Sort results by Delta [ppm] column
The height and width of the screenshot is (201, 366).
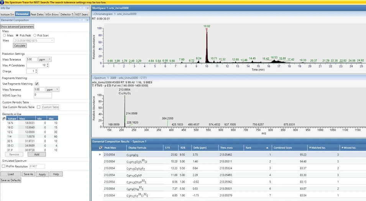pos(205,148)
